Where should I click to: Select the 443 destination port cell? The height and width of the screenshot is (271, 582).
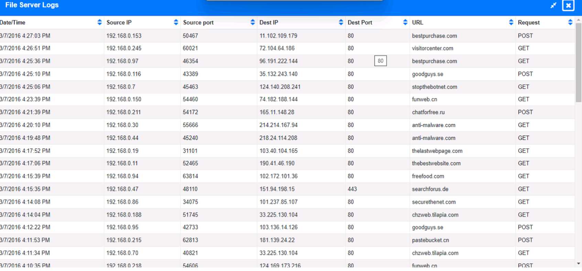(352, 189)
